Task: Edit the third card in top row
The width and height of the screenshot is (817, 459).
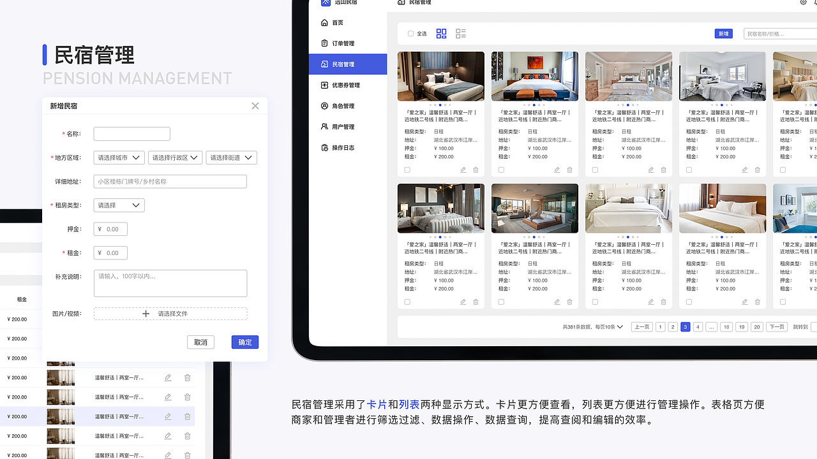Action: tap(651, 170)
